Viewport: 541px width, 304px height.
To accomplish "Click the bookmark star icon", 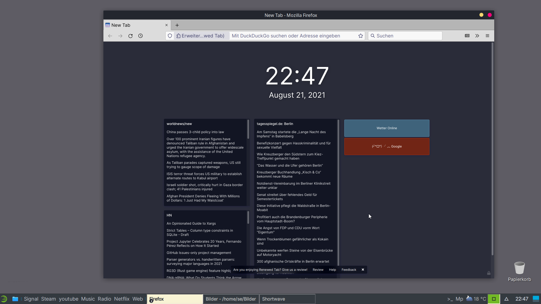I will point(360,36).
